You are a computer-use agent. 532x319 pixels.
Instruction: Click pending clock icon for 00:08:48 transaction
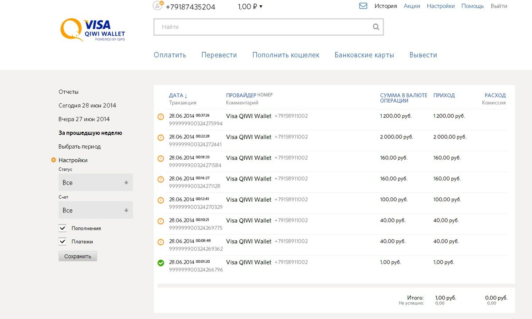point(161,242)
